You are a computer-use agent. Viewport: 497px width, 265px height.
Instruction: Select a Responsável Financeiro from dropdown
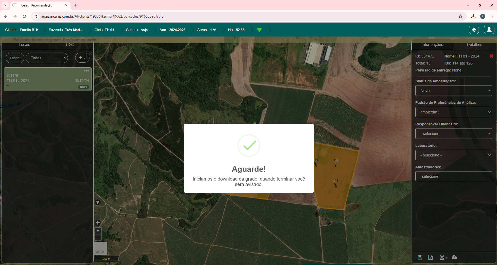pyautogui.click(x=453, y=134)
